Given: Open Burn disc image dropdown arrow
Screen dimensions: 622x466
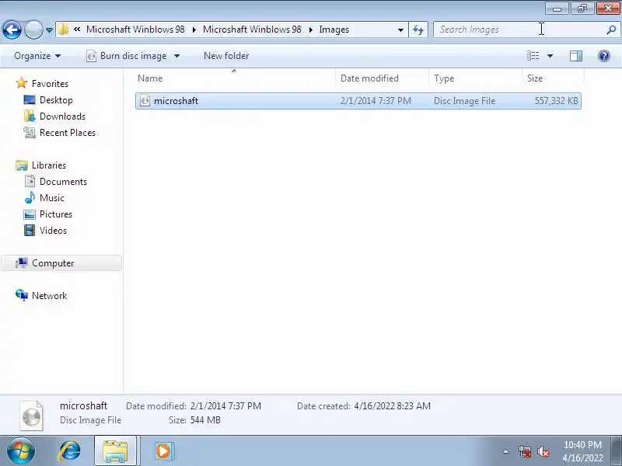Looking at the screenshot, I should (x=177, y=56).
